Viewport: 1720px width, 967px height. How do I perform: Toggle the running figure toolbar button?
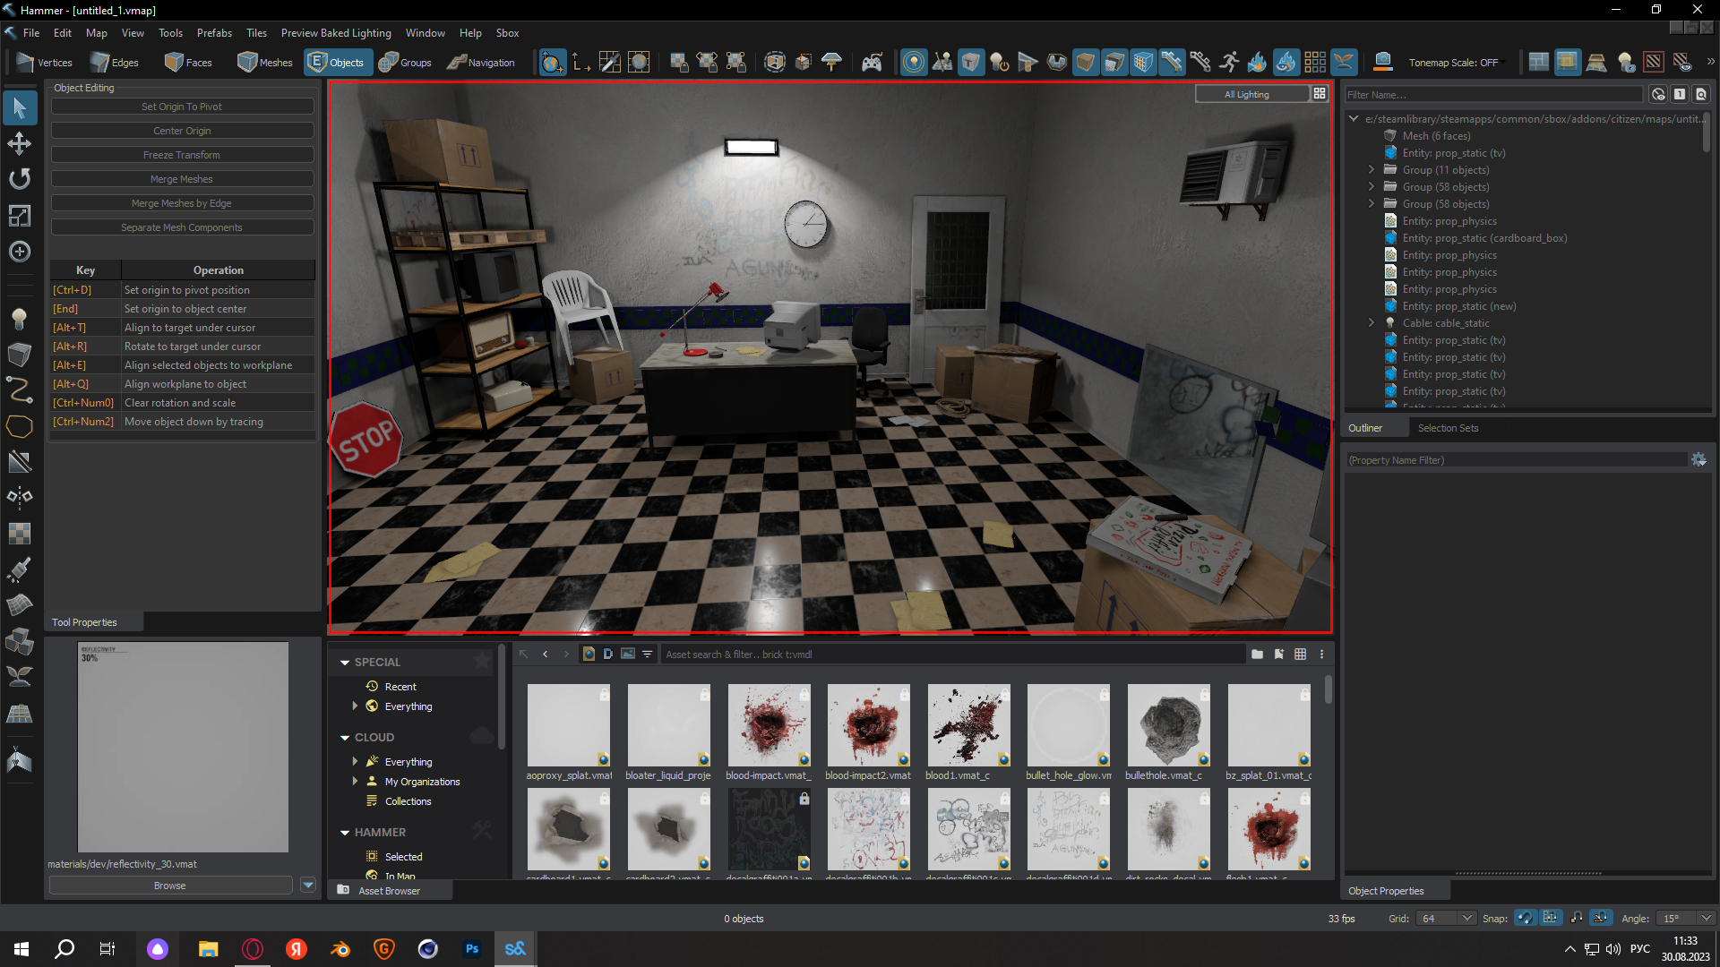click(x=1229, y=63)
